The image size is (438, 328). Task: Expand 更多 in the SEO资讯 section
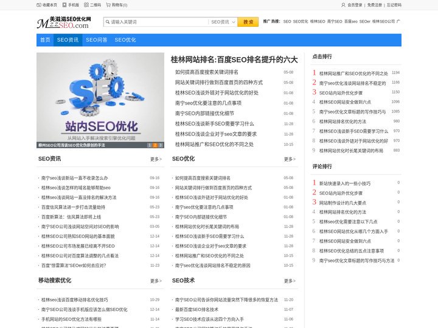click(x=156, y=159)
